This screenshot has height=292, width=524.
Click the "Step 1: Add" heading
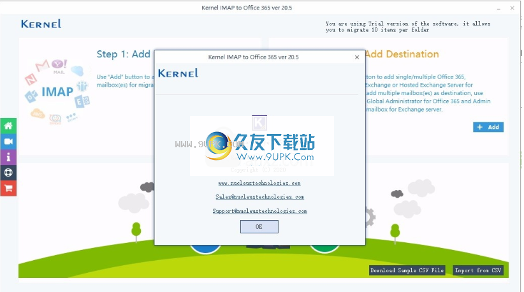123,54
